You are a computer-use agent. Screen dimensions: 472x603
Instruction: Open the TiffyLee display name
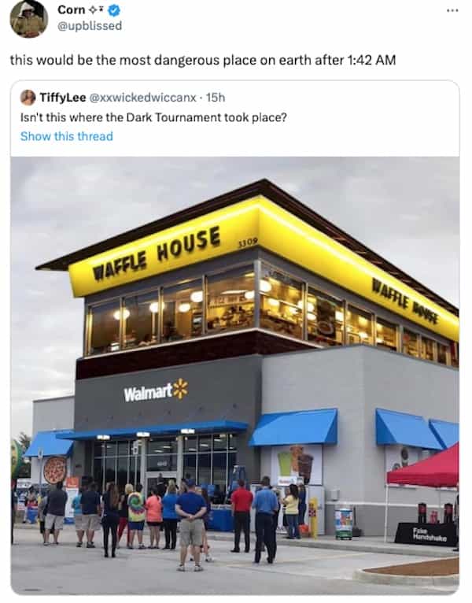63,98
